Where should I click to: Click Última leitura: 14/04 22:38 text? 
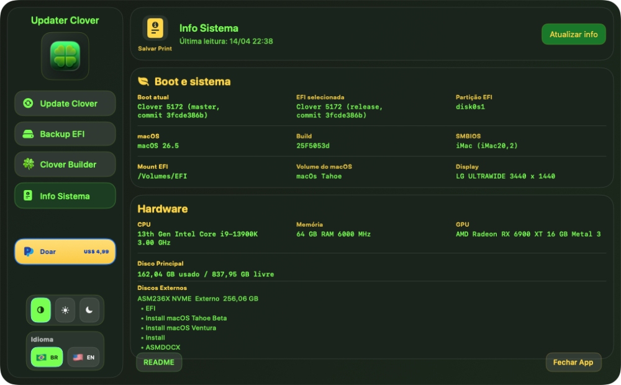226,41
